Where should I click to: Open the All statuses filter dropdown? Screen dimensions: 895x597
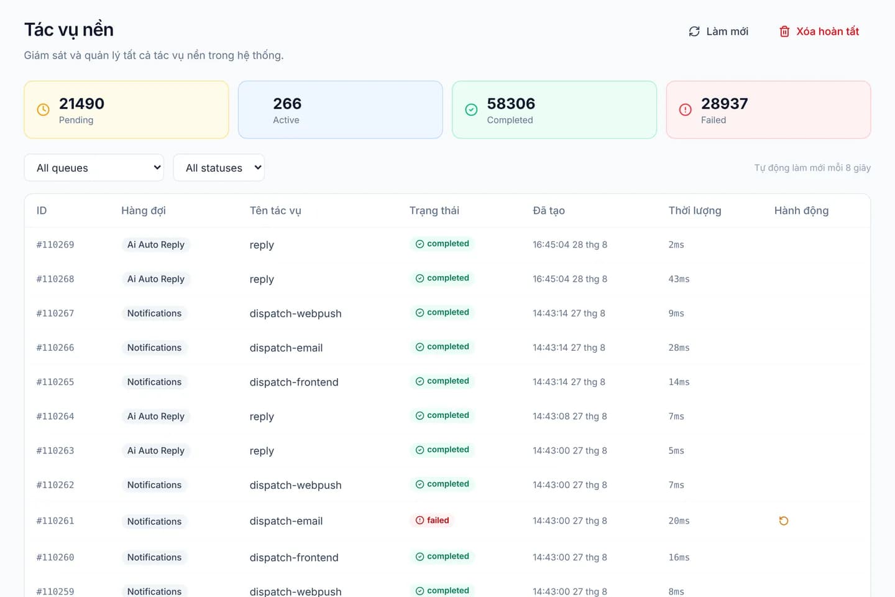coord(219,168)
